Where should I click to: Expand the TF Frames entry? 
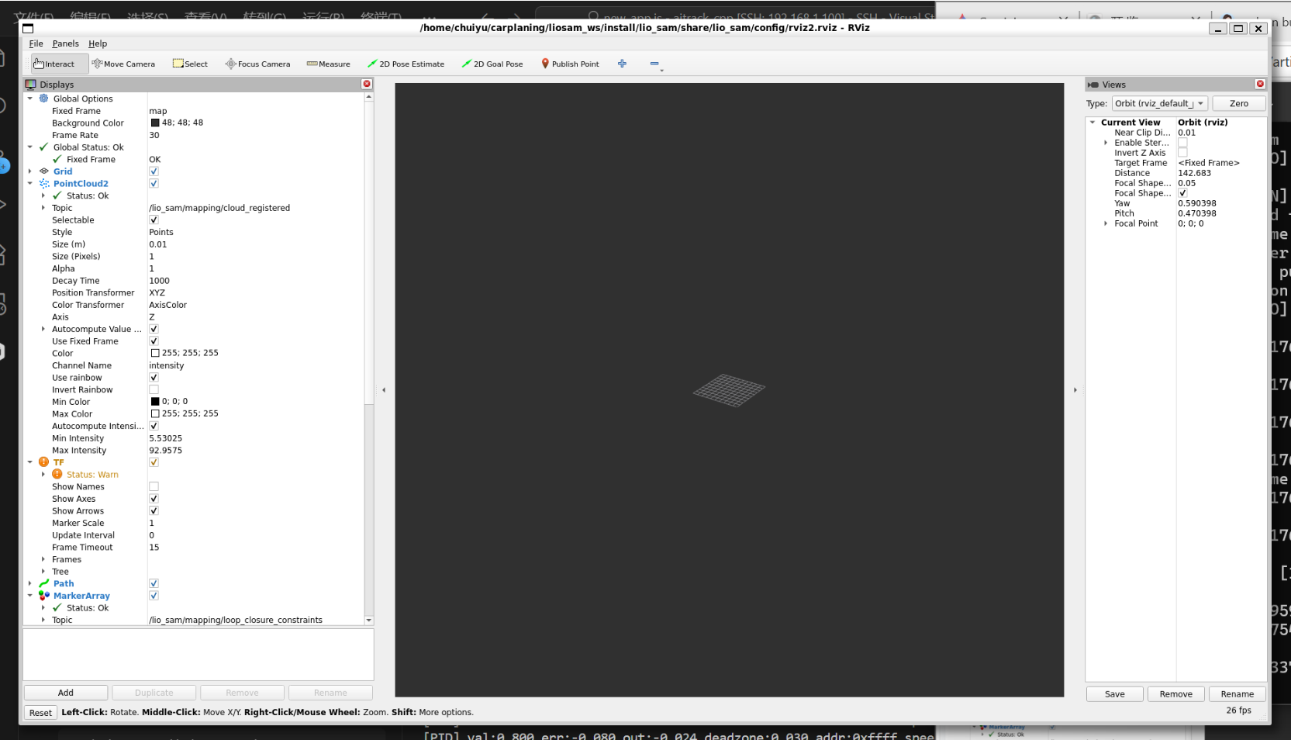click(43, 559)
